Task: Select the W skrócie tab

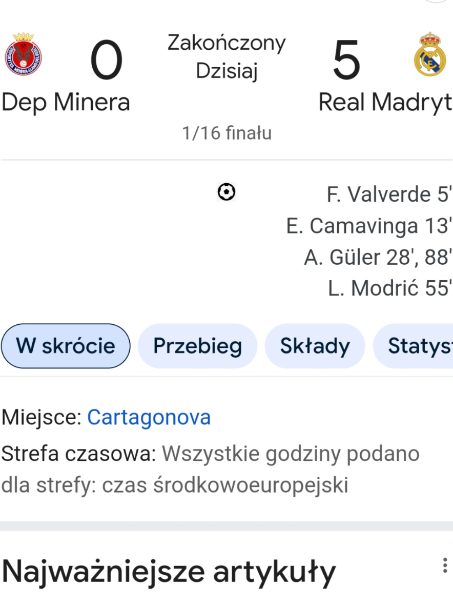Action: 66,346
